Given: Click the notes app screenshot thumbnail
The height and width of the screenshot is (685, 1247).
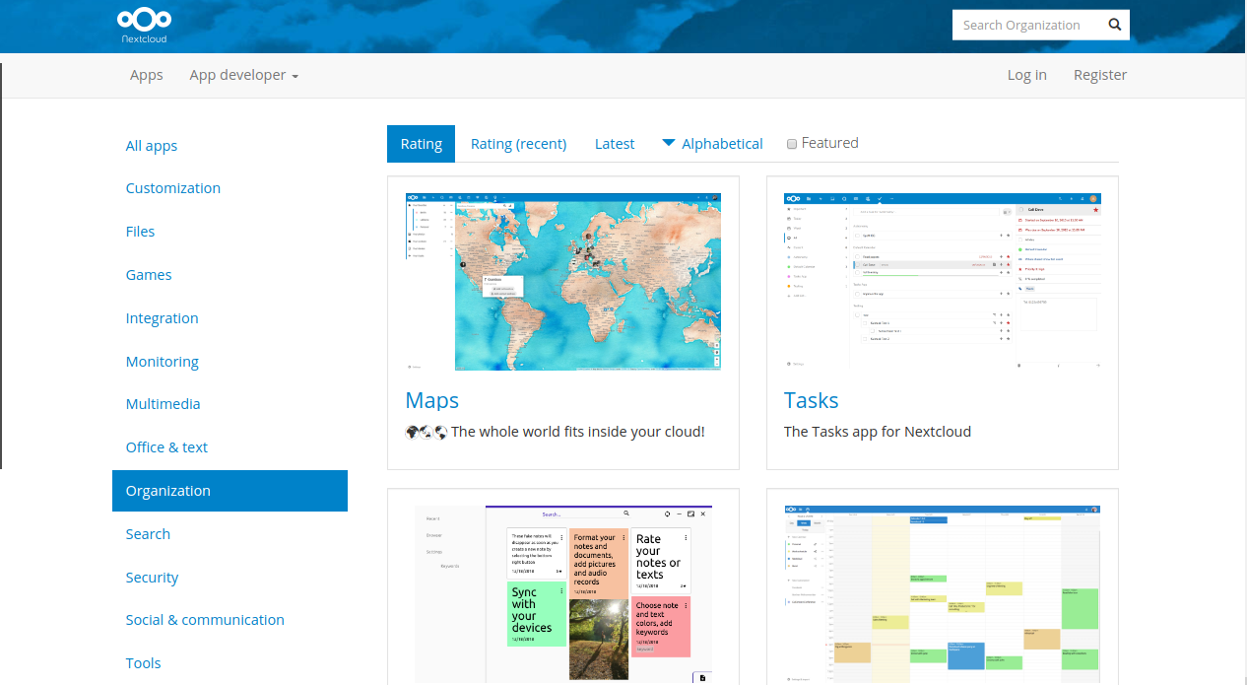Looking at the screenshot, I should click(x=563, y=595).
